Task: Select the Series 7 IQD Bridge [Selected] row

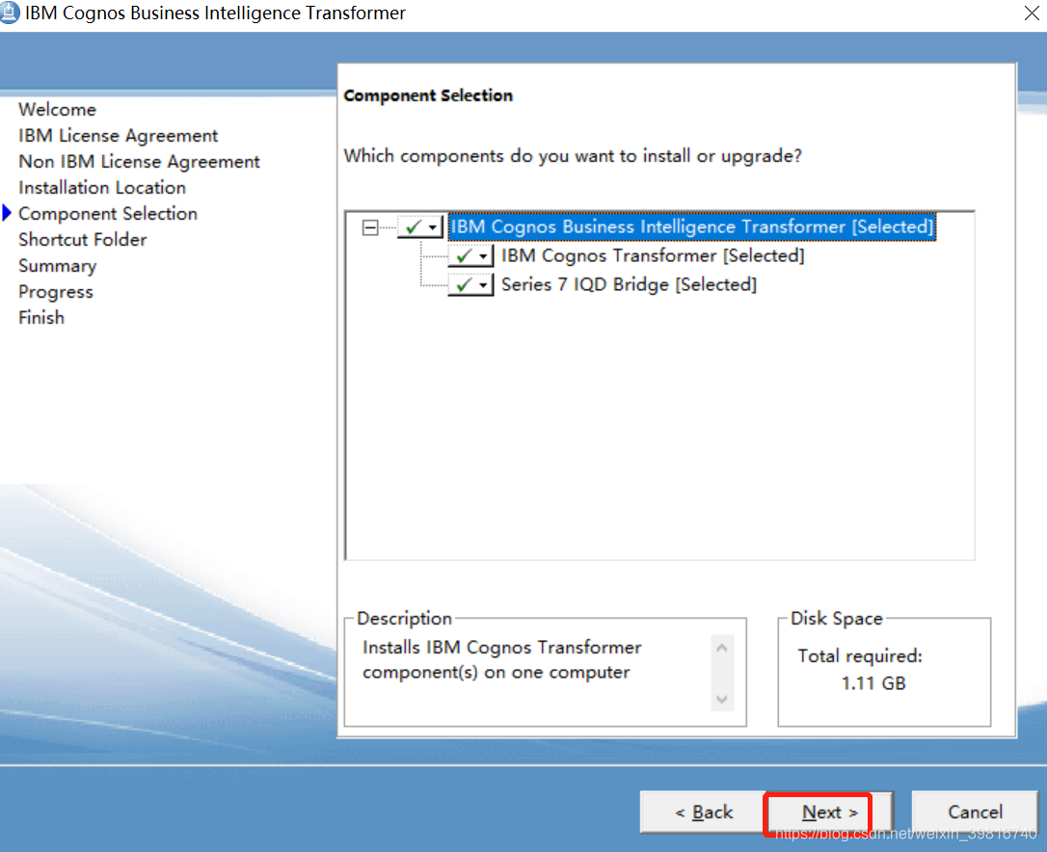Action: (x=629, y=284)
